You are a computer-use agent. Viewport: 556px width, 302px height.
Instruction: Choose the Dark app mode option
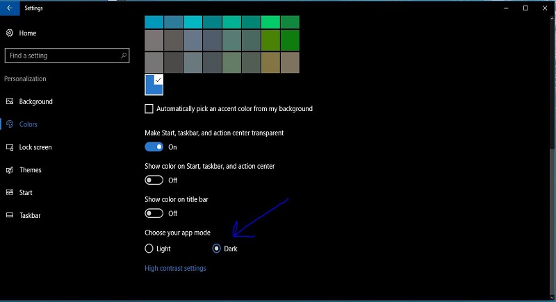point(217,249)
